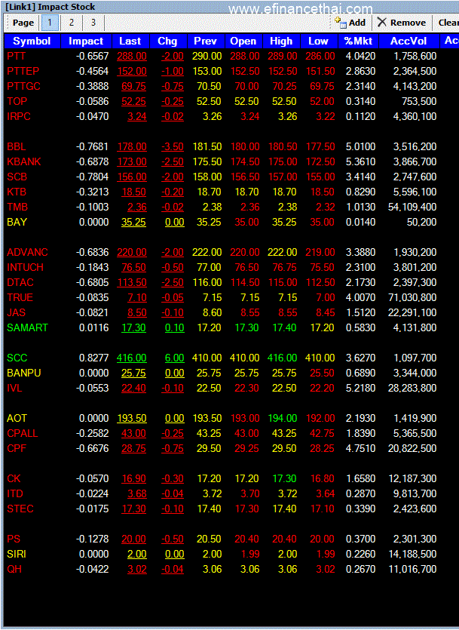459x630 pixels.
Task: Select the CPALL symbol
Action: [x=22, y=434]
